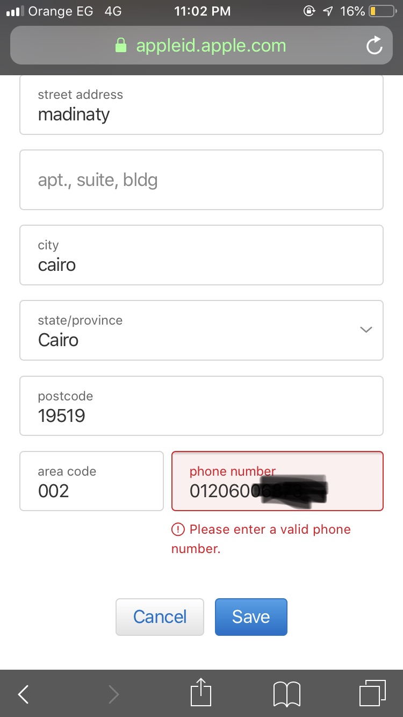Open the Cairo state/province selector

point(201,330)
